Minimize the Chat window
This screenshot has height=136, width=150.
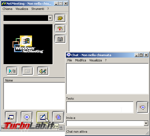click(136, 55)
